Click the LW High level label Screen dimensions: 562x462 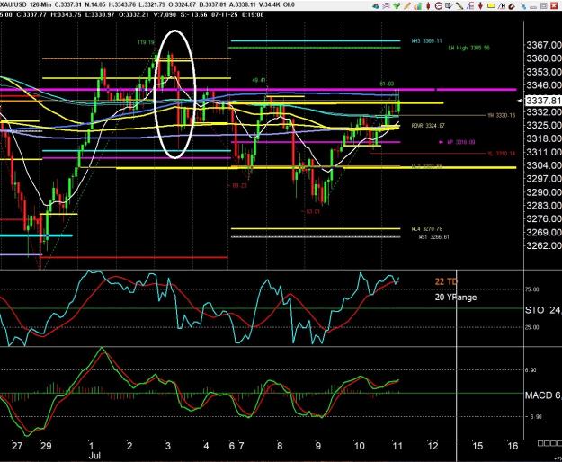click(468, 48)
